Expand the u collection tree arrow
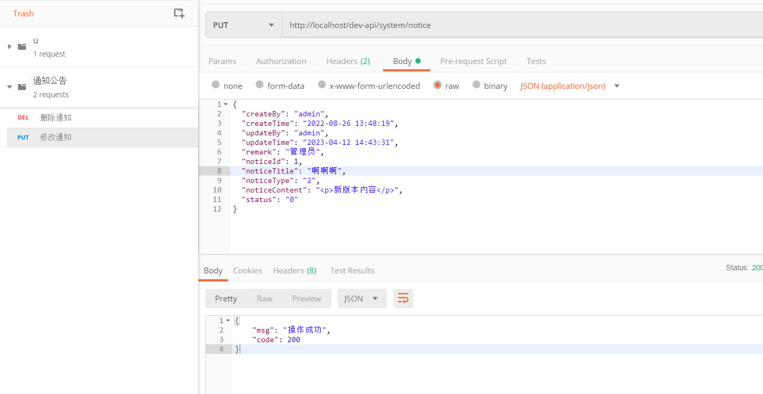The image size is (763, 394). click(x=10, y=47)
